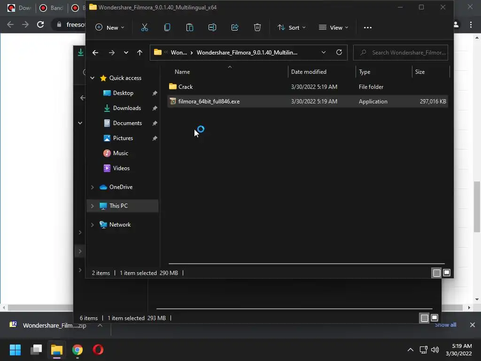Click the Share icon in toolbar
The width and height of the screenshot is (481, 361).
pyautogui.click(x=235, y=28)
